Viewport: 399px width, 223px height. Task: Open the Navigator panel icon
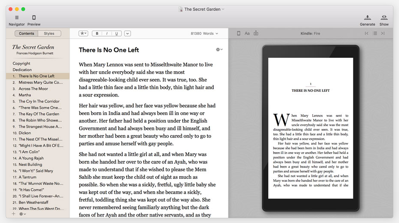(x=17, y=18)
